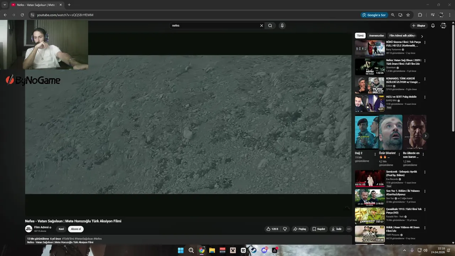Open the YouTube account avatar menu
The width and height of the screenshot is (455, 256).
443,26
